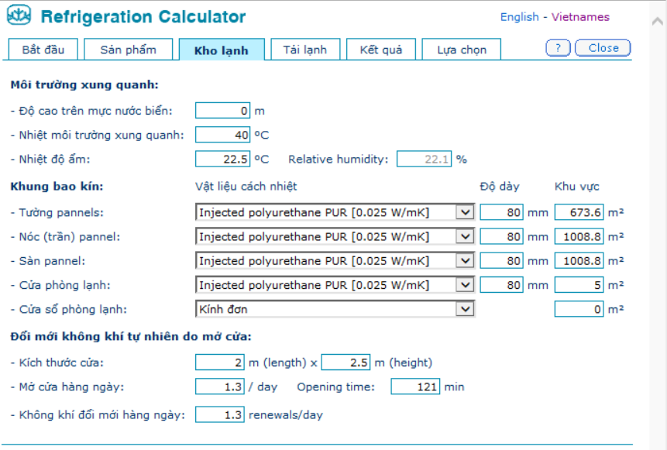The height and width of the screenshot is (450, 667).
Task: Expand the Tường pannels insulation dropdown
Action: [465, 212]
